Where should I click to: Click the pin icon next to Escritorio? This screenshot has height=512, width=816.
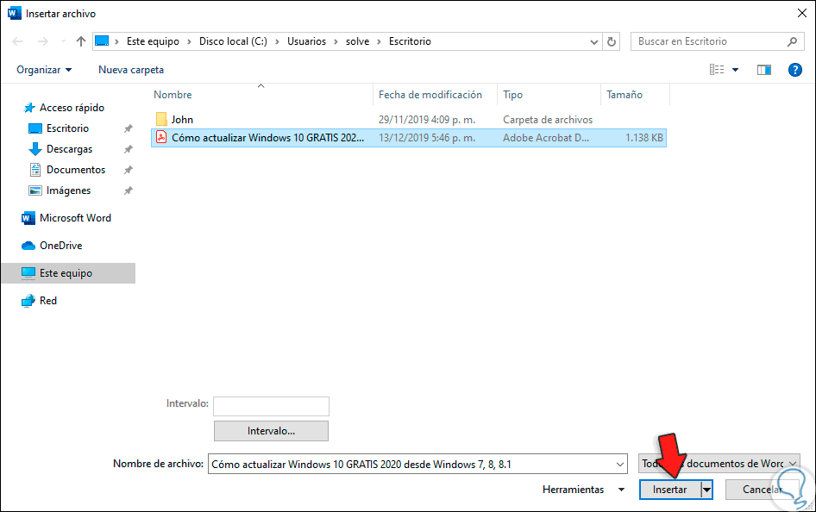(x=128, y=128)
